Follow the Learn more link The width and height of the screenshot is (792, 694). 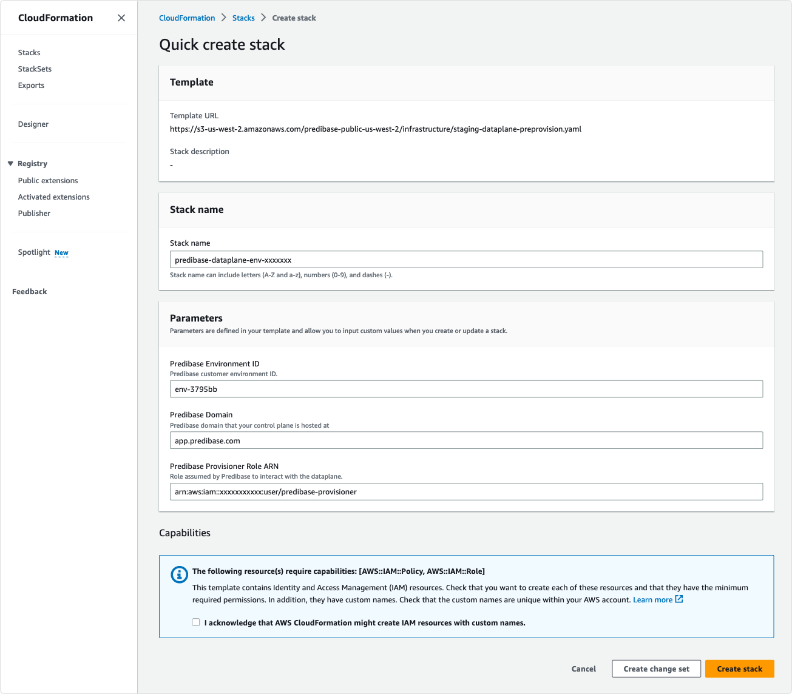[652, 599]
